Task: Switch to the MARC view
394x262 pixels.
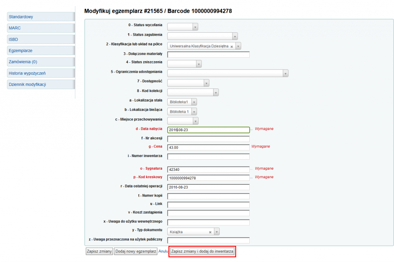Action: [41, 28]
